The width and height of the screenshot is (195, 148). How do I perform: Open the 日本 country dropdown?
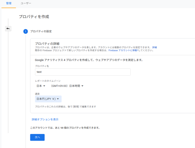(41, 86)
